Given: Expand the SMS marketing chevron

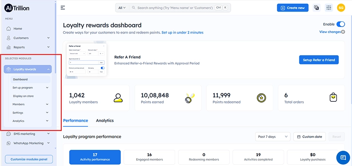Looking at the screenshot, I should (49, 134).
